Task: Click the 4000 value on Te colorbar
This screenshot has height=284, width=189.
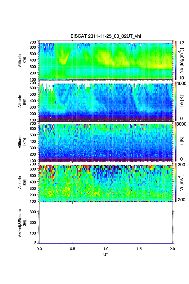Action: 182,83
